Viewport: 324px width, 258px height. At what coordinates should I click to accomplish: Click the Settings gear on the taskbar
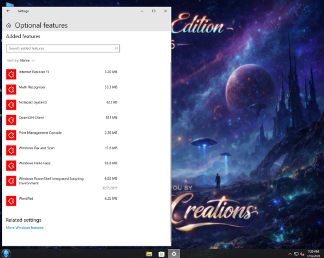(x=174, y=254)
